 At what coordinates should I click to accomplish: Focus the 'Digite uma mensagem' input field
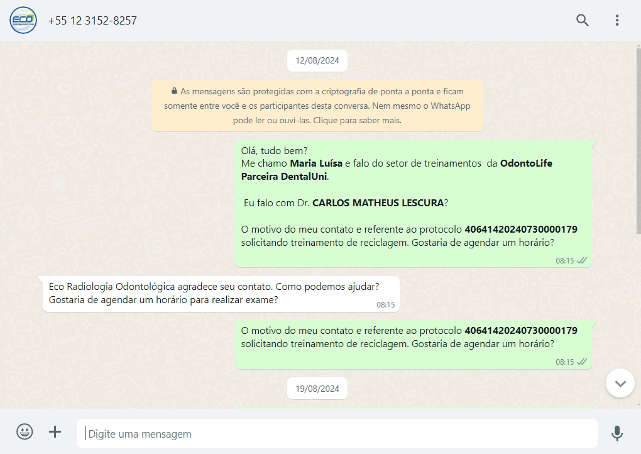coord(337,433)
